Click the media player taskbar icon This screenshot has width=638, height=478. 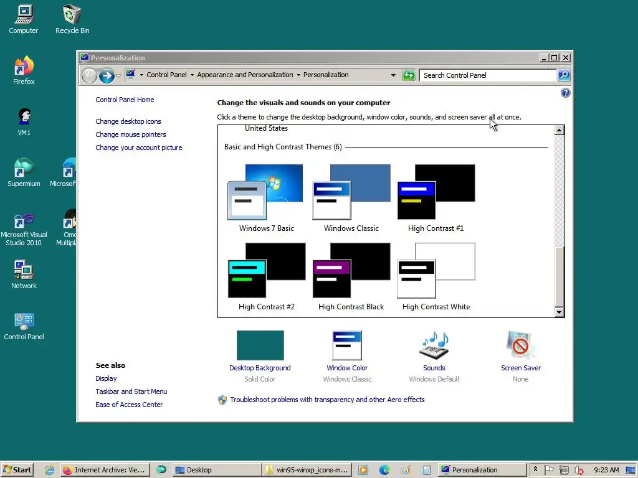click(363, 470)
